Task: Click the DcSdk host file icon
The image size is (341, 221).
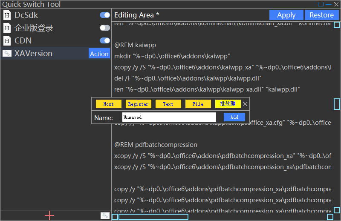Action: tap(7, 15)
